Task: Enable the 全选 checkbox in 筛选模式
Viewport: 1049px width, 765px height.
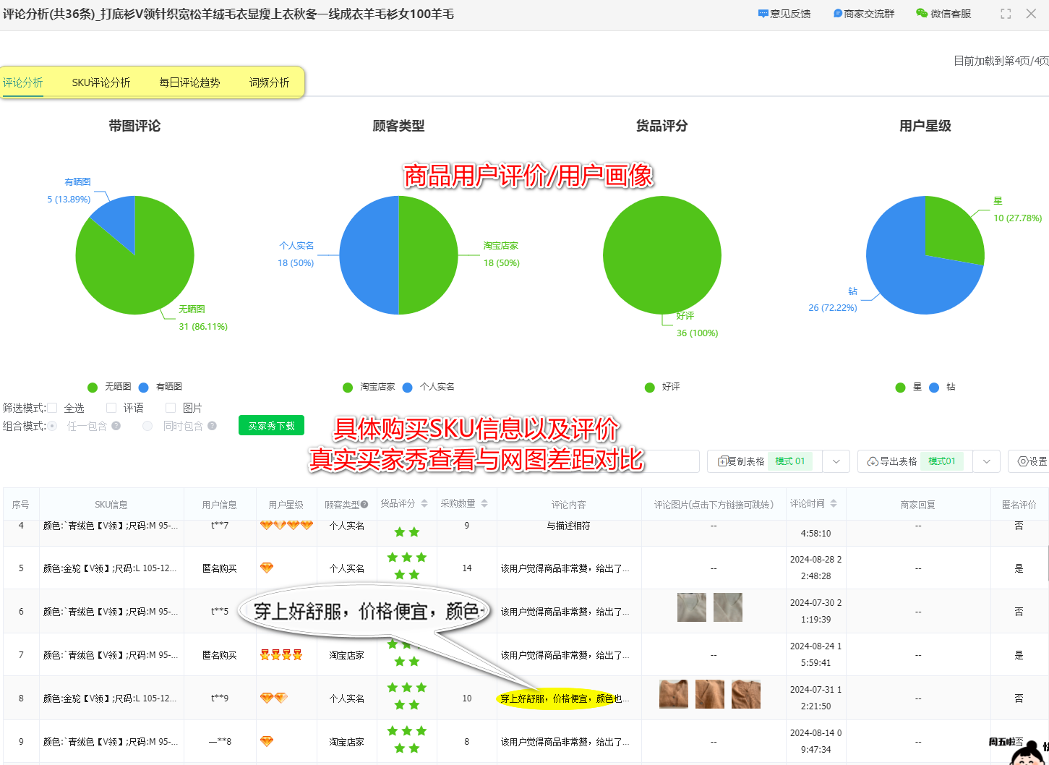Action: point(53,407)
